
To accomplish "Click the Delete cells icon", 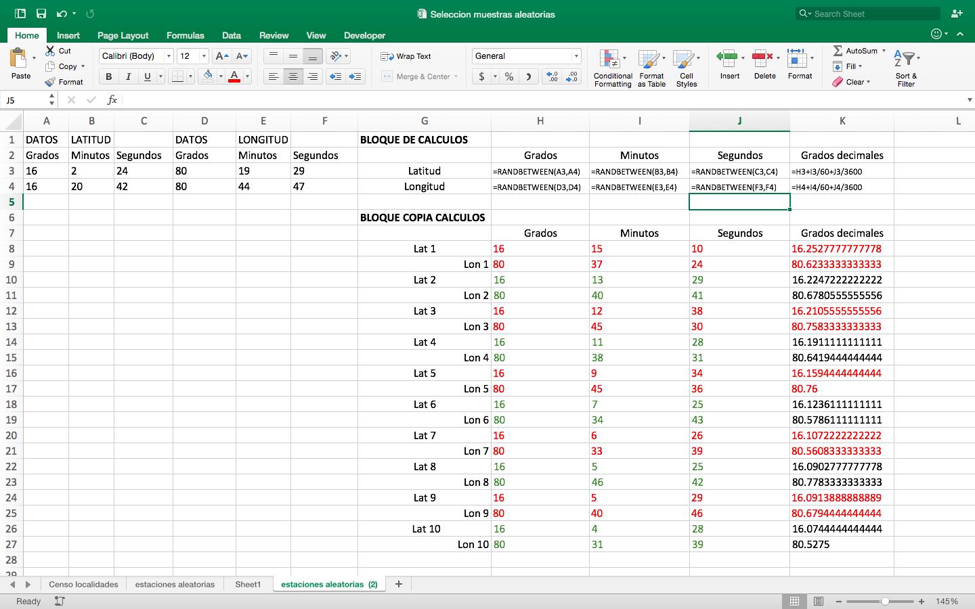I will coord(762,58).
